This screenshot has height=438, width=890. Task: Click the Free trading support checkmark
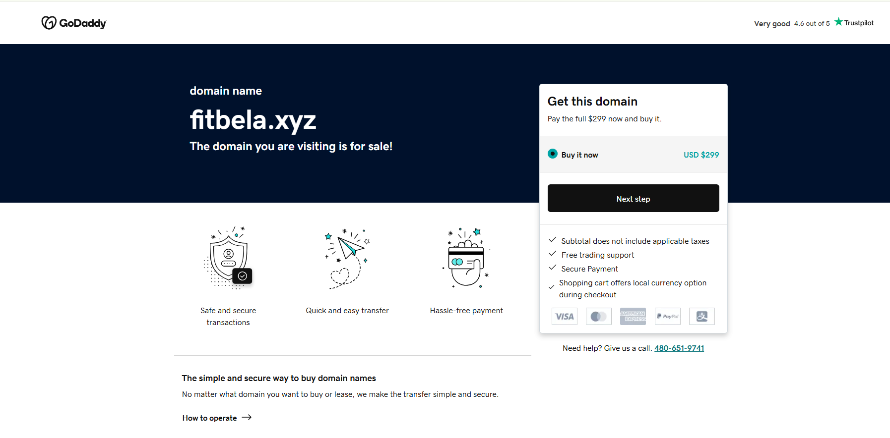tap(552, 254)
